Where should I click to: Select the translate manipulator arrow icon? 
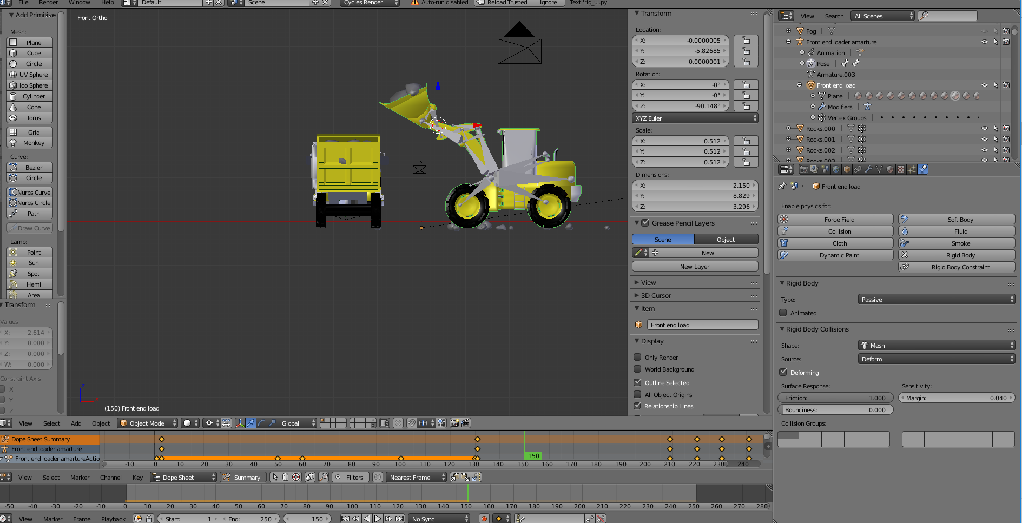250,423
